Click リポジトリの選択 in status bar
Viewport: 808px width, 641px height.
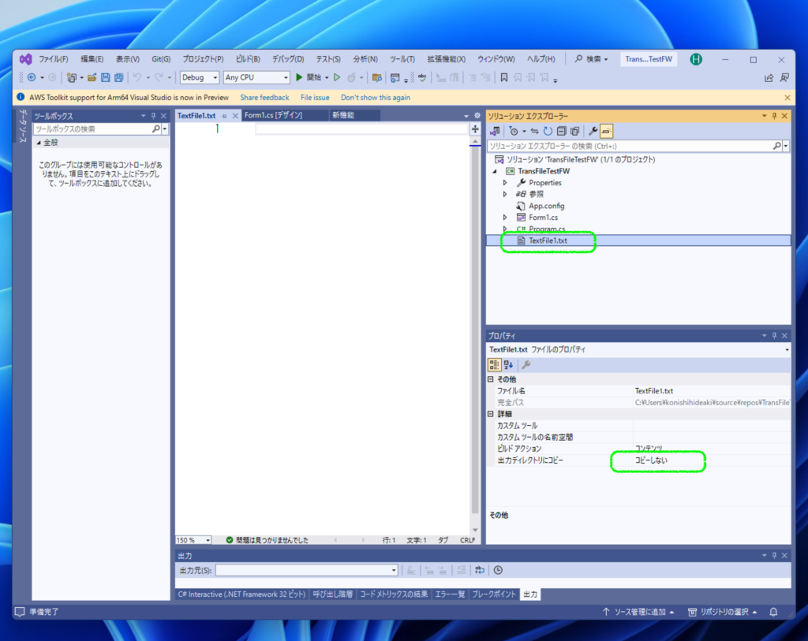point(723,612)
